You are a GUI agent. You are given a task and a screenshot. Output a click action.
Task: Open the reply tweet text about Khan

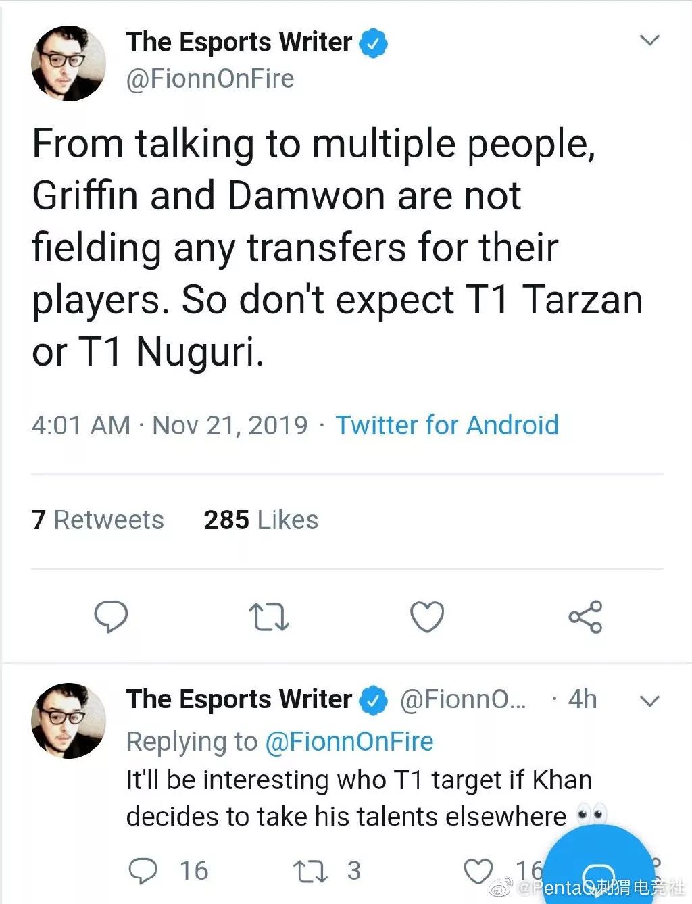tap(358, 798)
